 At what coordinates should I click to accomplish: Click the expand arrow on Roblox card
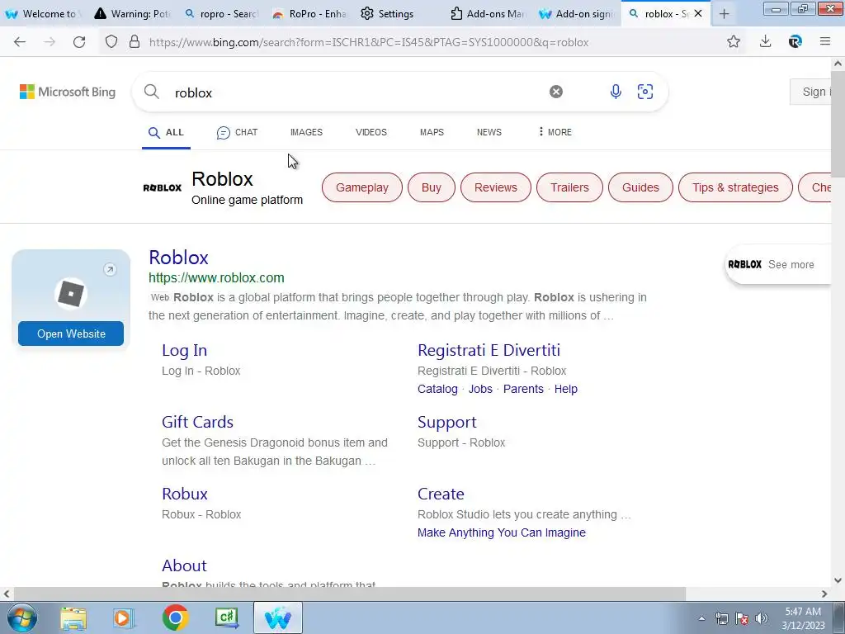coord(110,270)
